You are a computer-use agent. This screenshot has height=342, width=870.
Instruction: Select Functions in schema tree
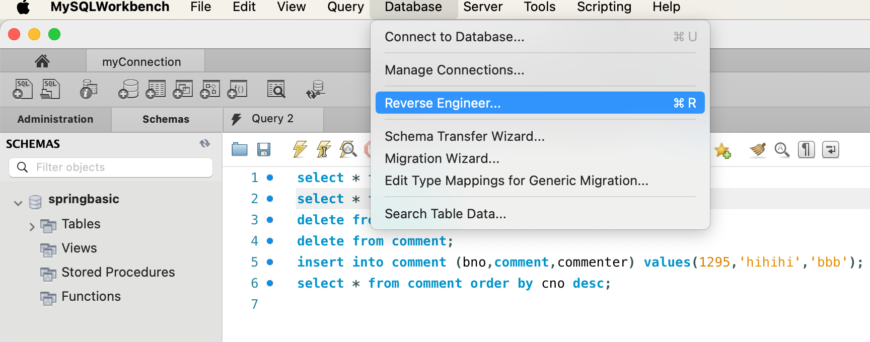pyautogui.click(x=91, y=296)
